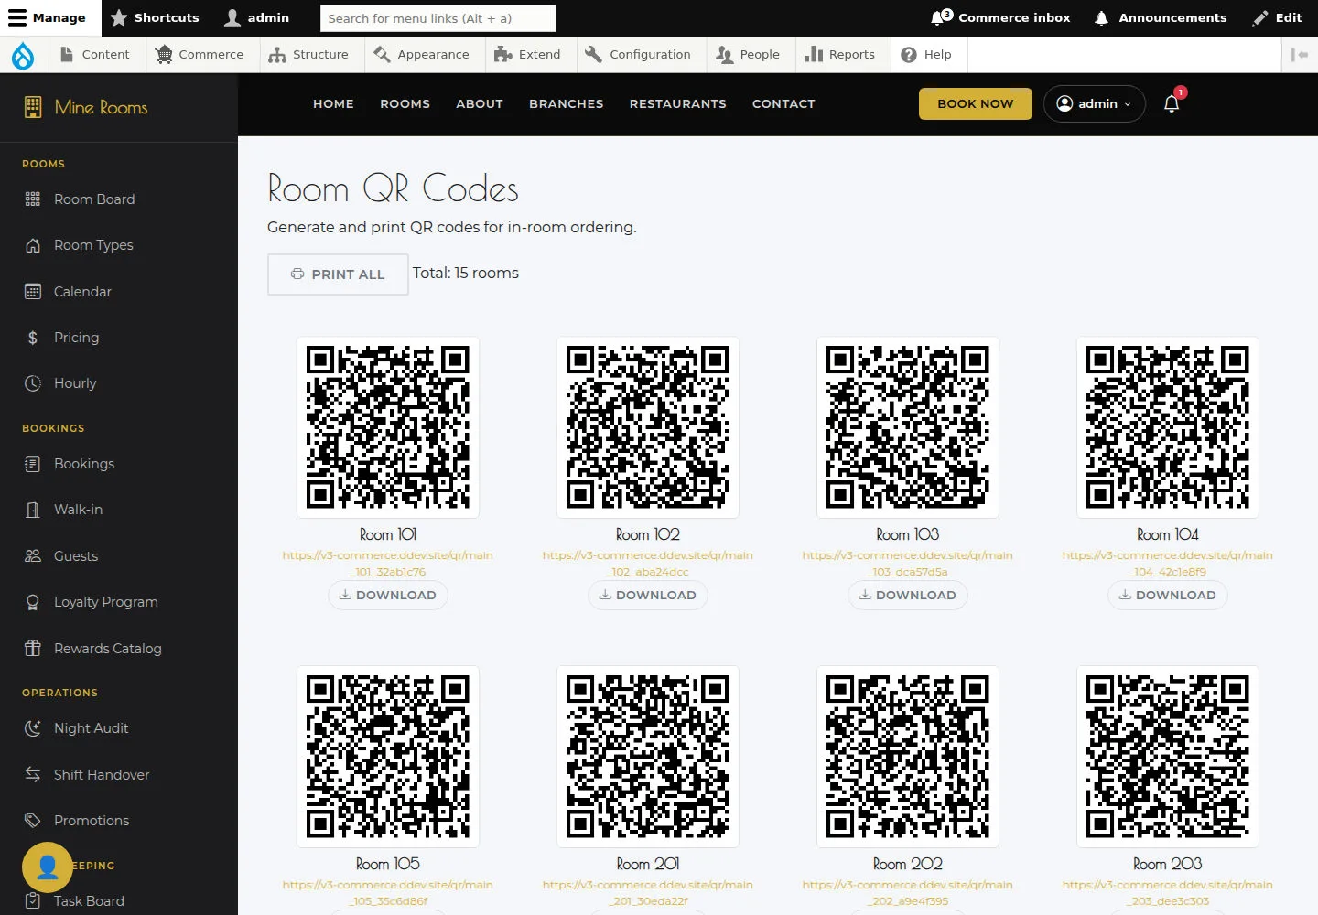1318x915 pixels.
Task: Click the Pricing dollar icon
Action: tap(33, 338)
